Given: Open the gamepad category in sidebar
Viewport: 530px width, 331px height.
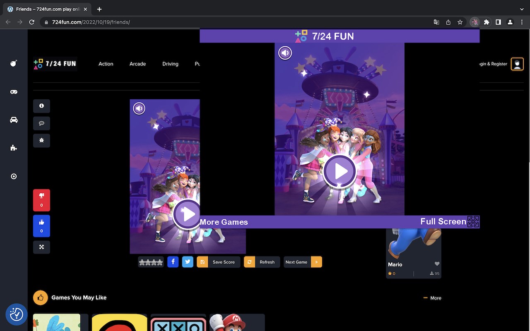Looking at the screenshot, I should click(14, 92).
